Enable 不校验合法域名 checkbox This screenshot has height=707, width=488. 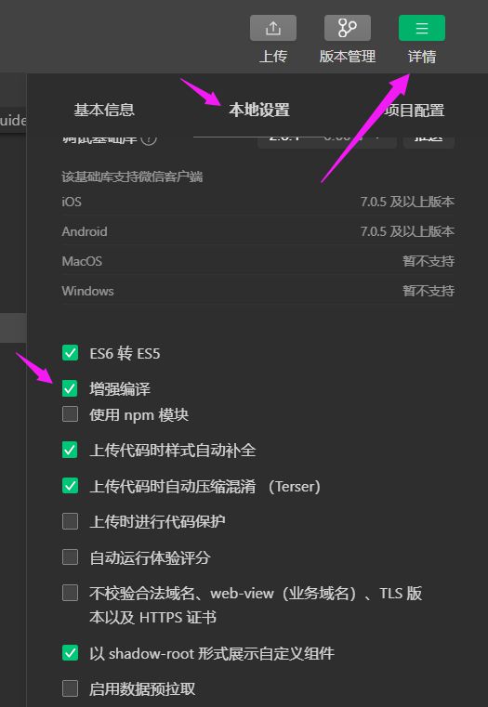(70, 593)
